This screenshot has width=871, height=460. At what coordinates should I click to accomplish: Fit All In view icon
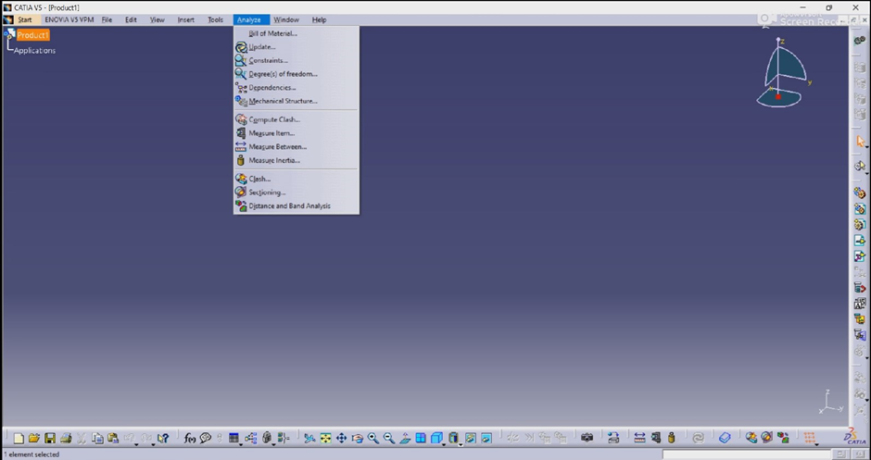tap(325, 439)
